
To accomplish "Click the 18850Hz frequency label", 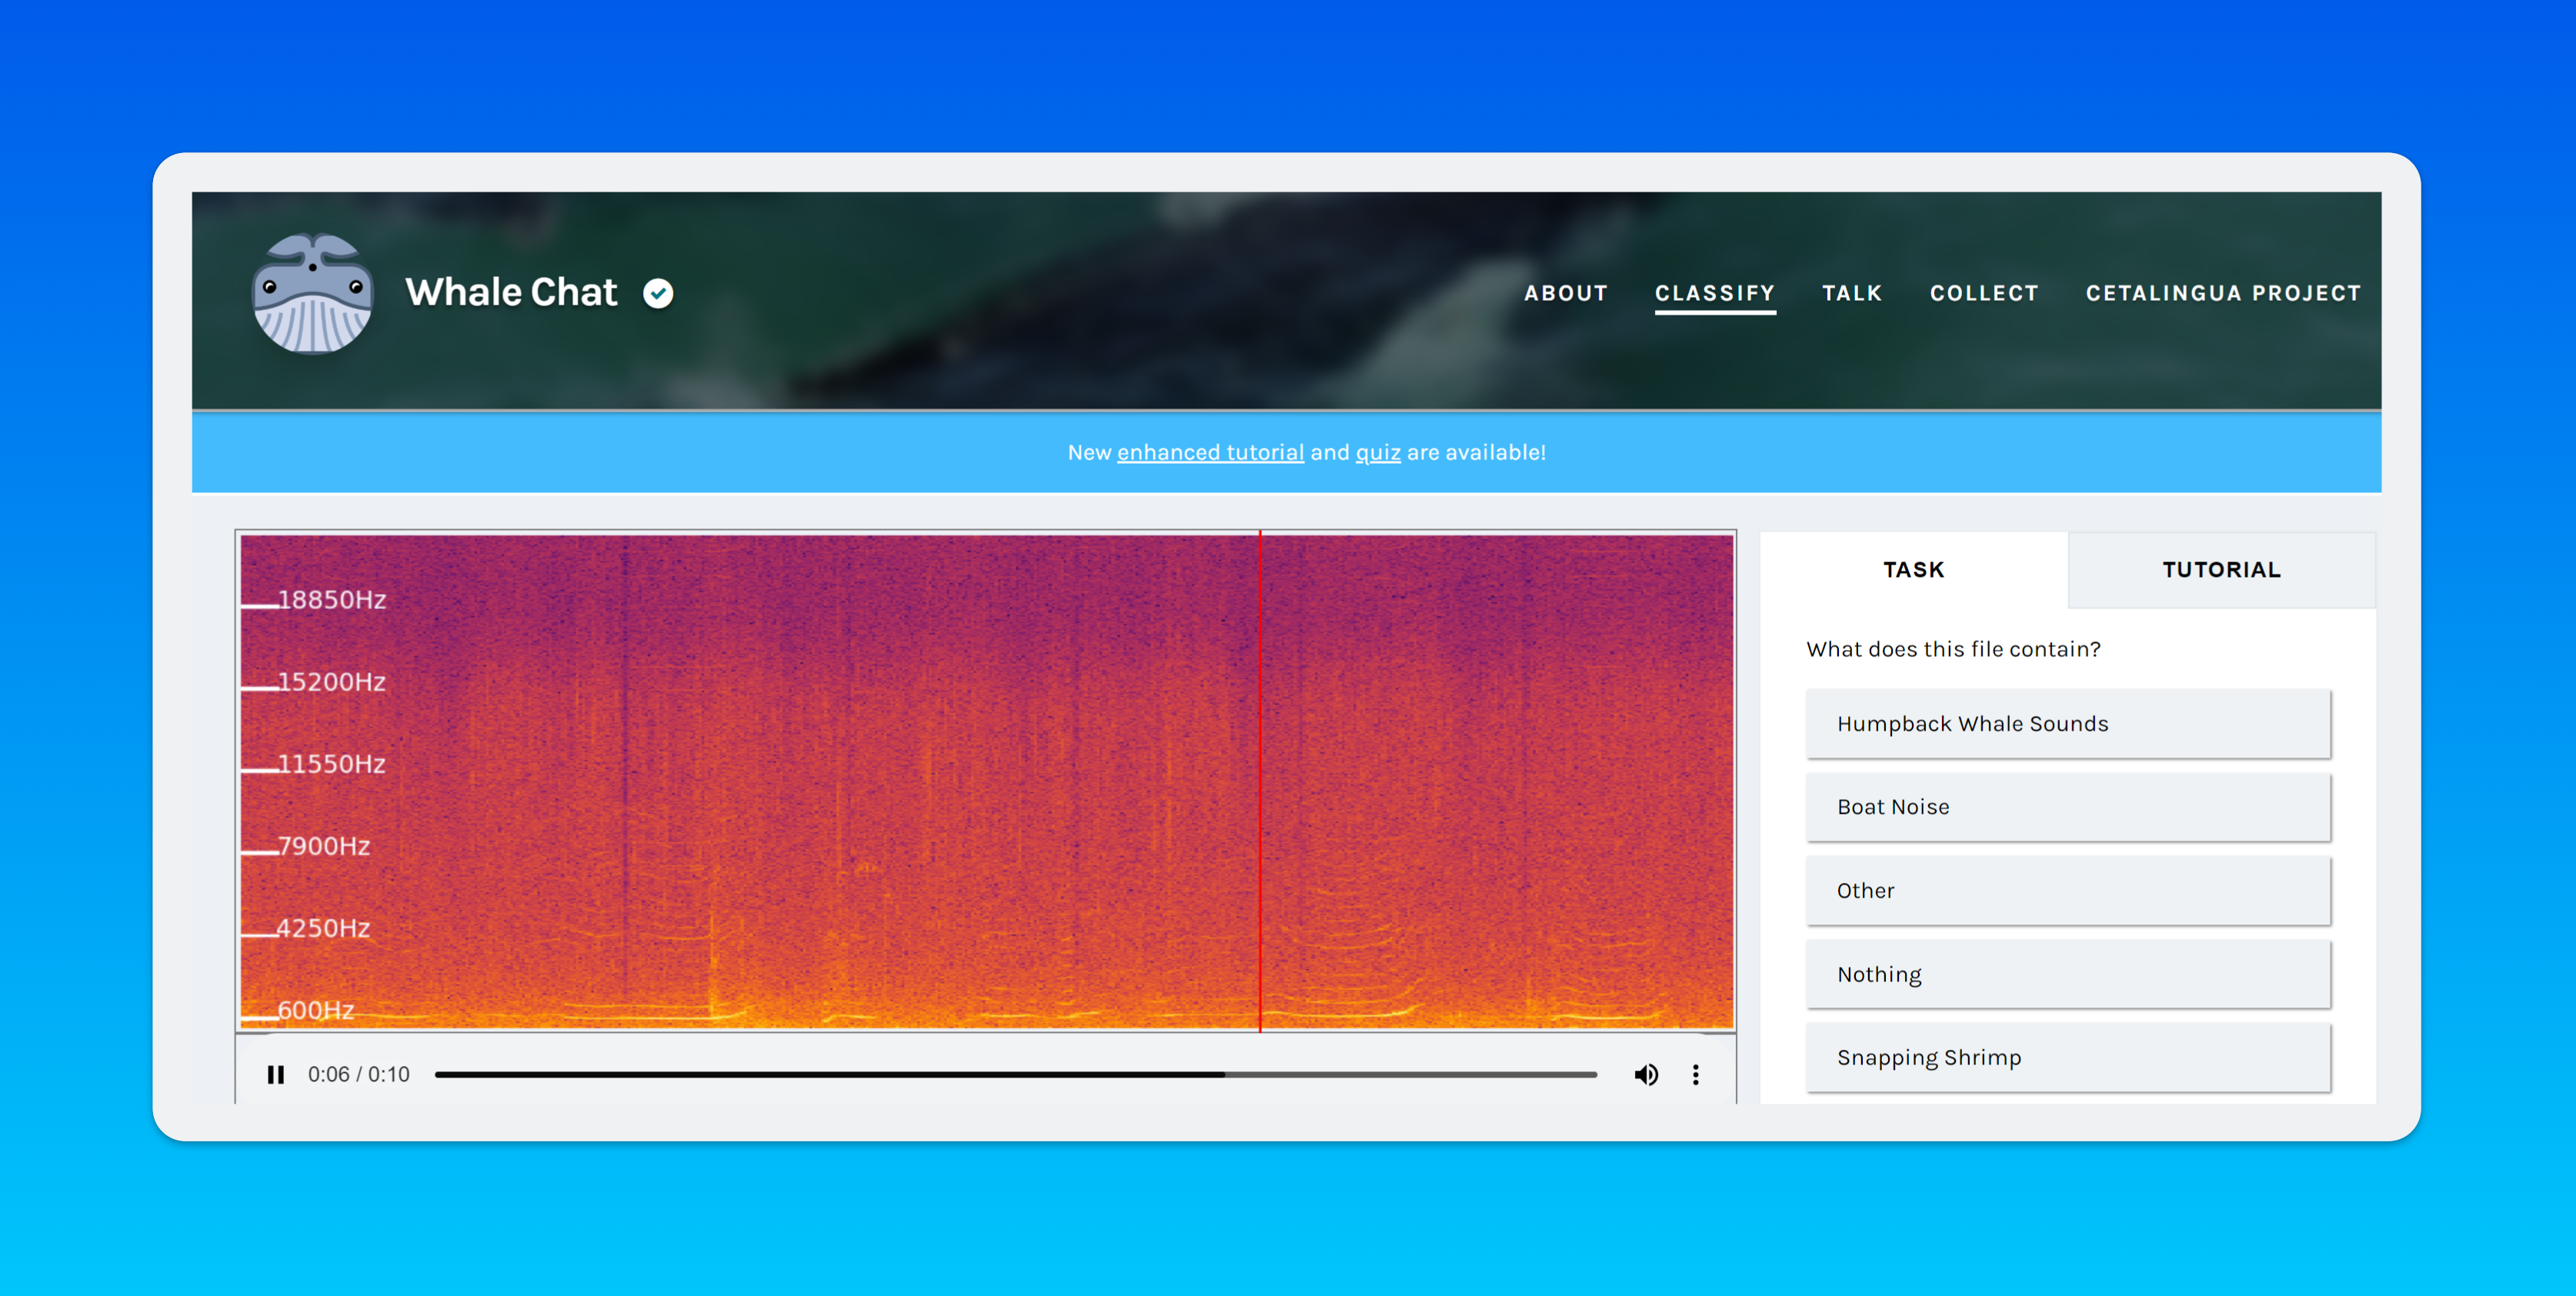I will click(332, 599).
